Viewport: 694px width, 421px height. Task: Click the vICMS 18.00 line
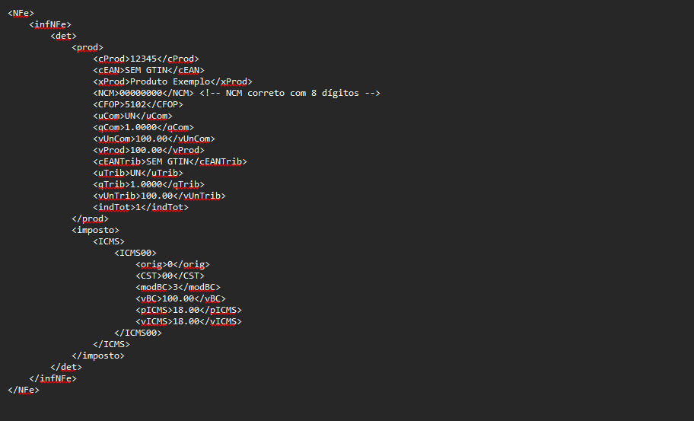click(x=189, y=322)
